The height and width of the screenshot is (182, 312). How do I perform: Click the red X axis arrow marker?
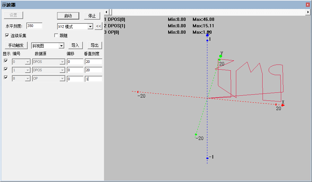click(x=283, y=105)
